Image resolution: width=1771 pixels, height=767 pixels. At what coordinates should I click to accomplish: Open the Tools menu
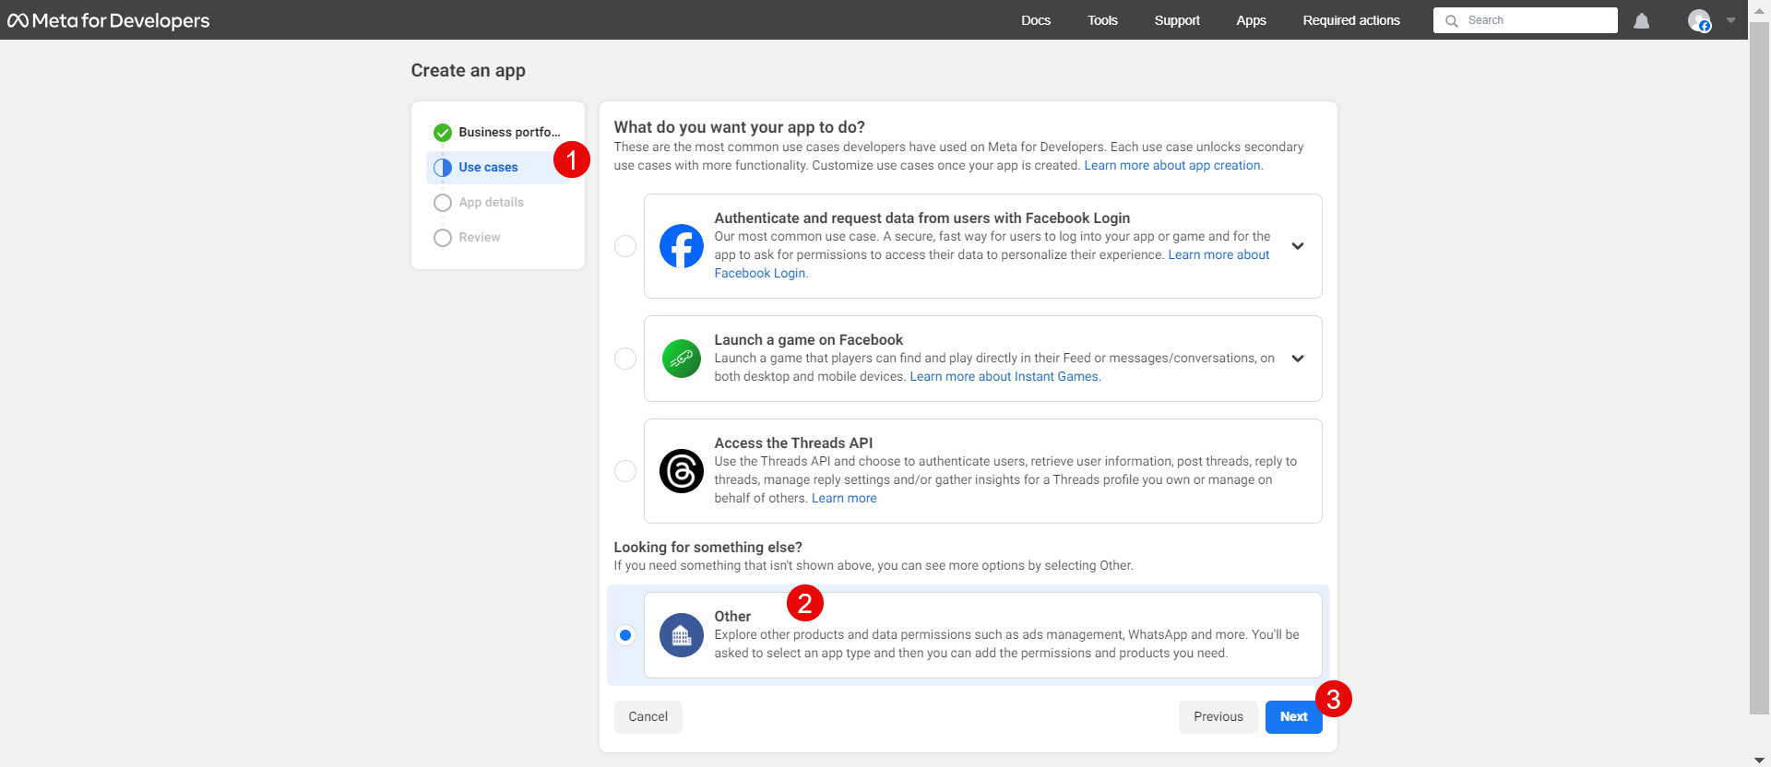[x=1102, y=20]
